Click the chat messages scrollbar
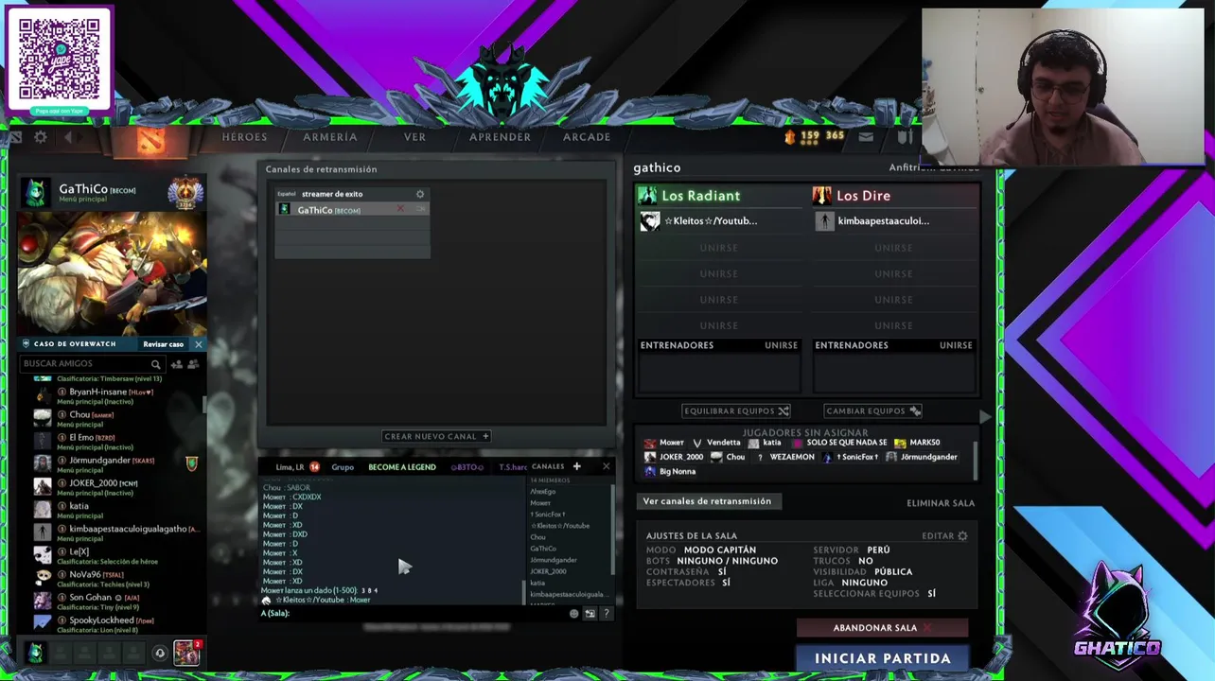The width and height of the screenshot is (1215, 681). coord(523,592)
